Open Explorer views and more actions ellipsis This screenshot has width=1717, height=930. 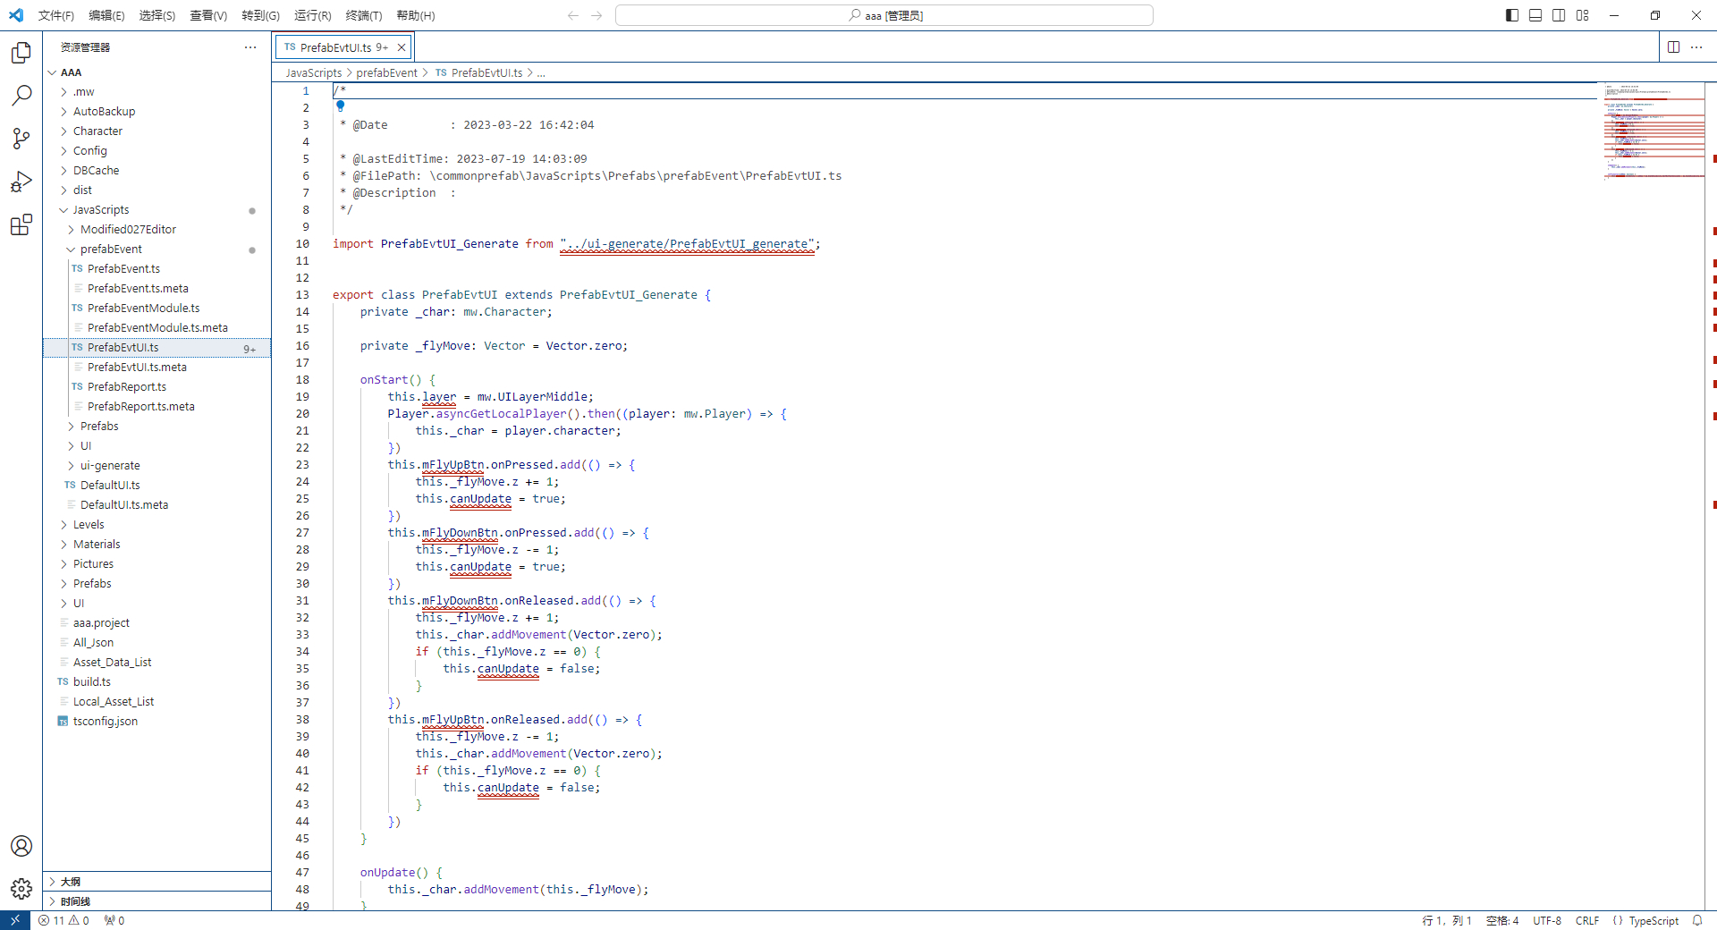[250, 47]
